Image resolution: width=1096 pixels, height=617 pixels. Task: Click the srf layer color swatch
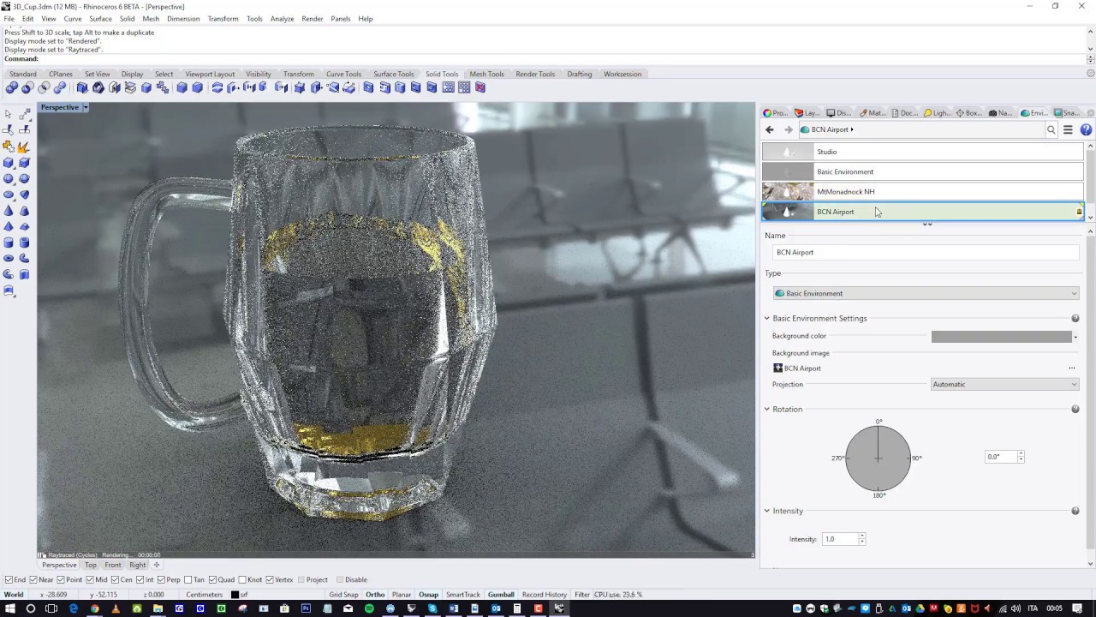pos(235,595)
